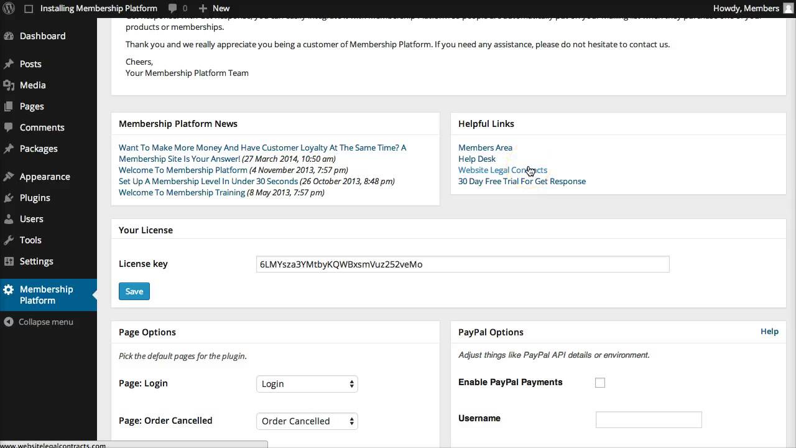Screen dimensions: 796x448
Task: Click Collapse menu text
Action: tap(46, 322)
